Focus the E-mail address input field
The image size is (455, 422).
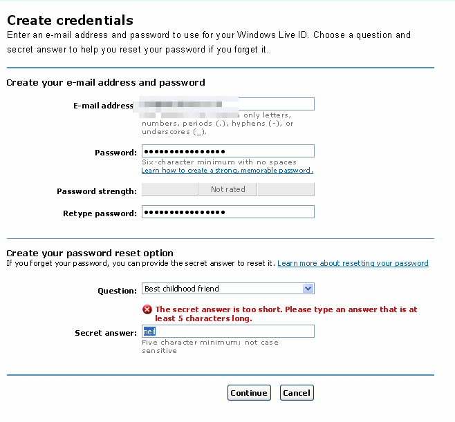(277, 104)
